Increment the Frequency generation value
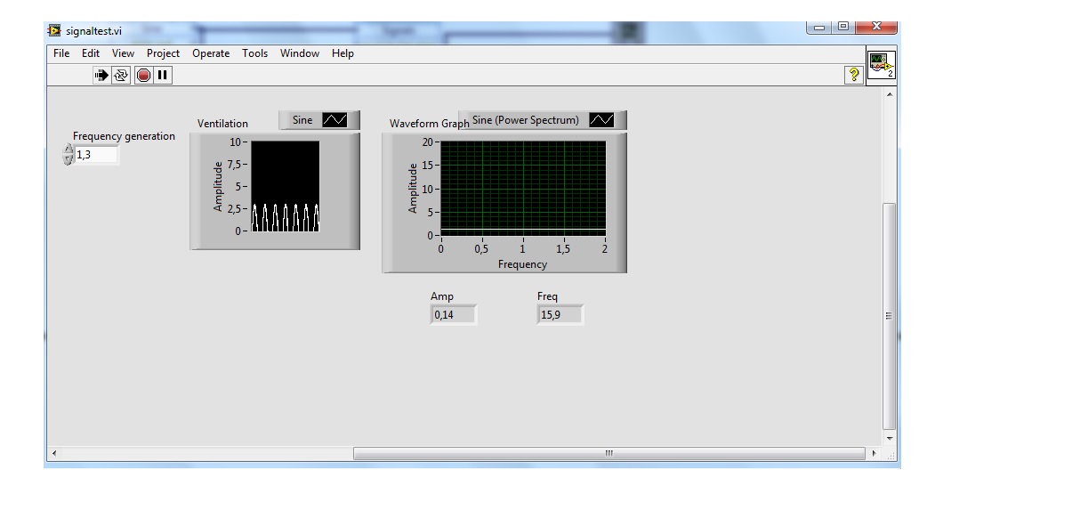Viewport: 1080px width, 518px height. coord(69,150)
